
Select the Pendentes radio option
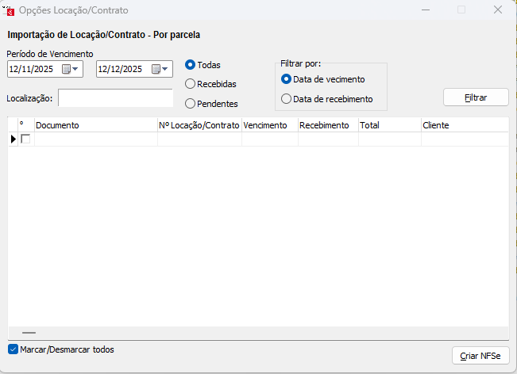[190, 103]
